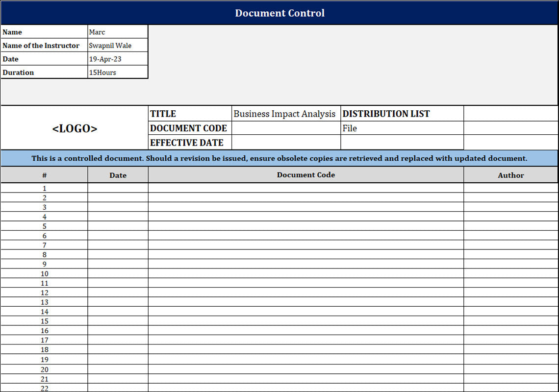Click the <LOGO> placeholder cell
The height and width of the screenshot is (392, 559).
click(x=75, y=128)
